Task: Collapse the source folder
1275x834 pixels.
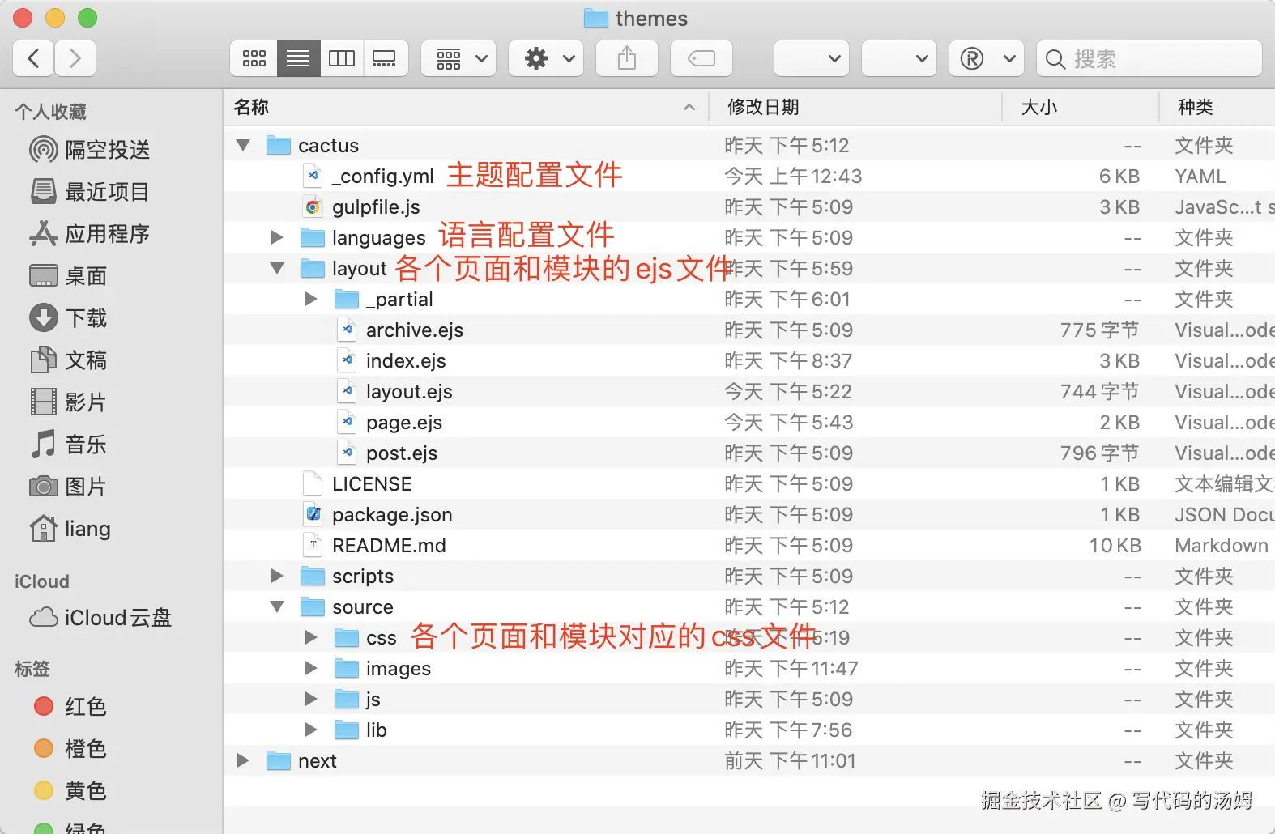Action: (277, 606)
